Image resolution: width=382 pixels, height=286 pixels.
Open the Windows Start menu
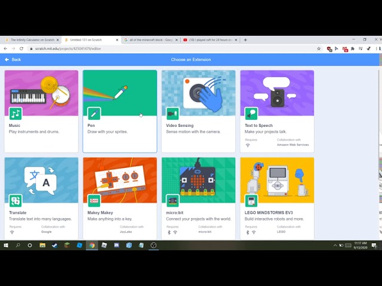(5, 245)
